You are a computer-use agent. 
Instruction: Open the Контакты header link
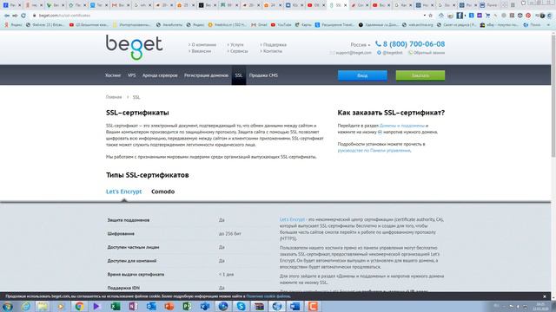pyautogui.click(x=271, y=51)
